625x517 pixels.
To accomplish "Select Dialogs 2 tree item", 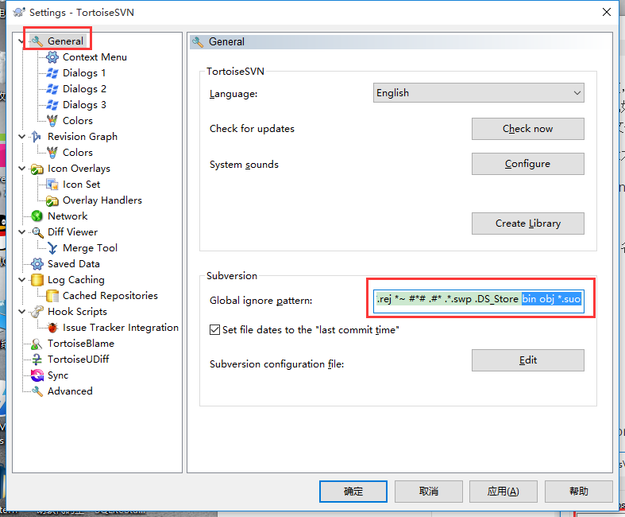I will pos(84,88).
